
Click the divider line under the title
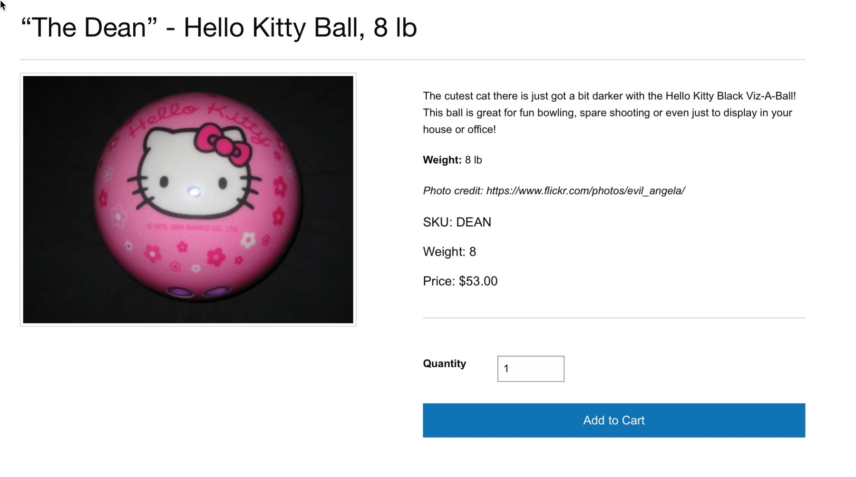(x=428, y=58)
